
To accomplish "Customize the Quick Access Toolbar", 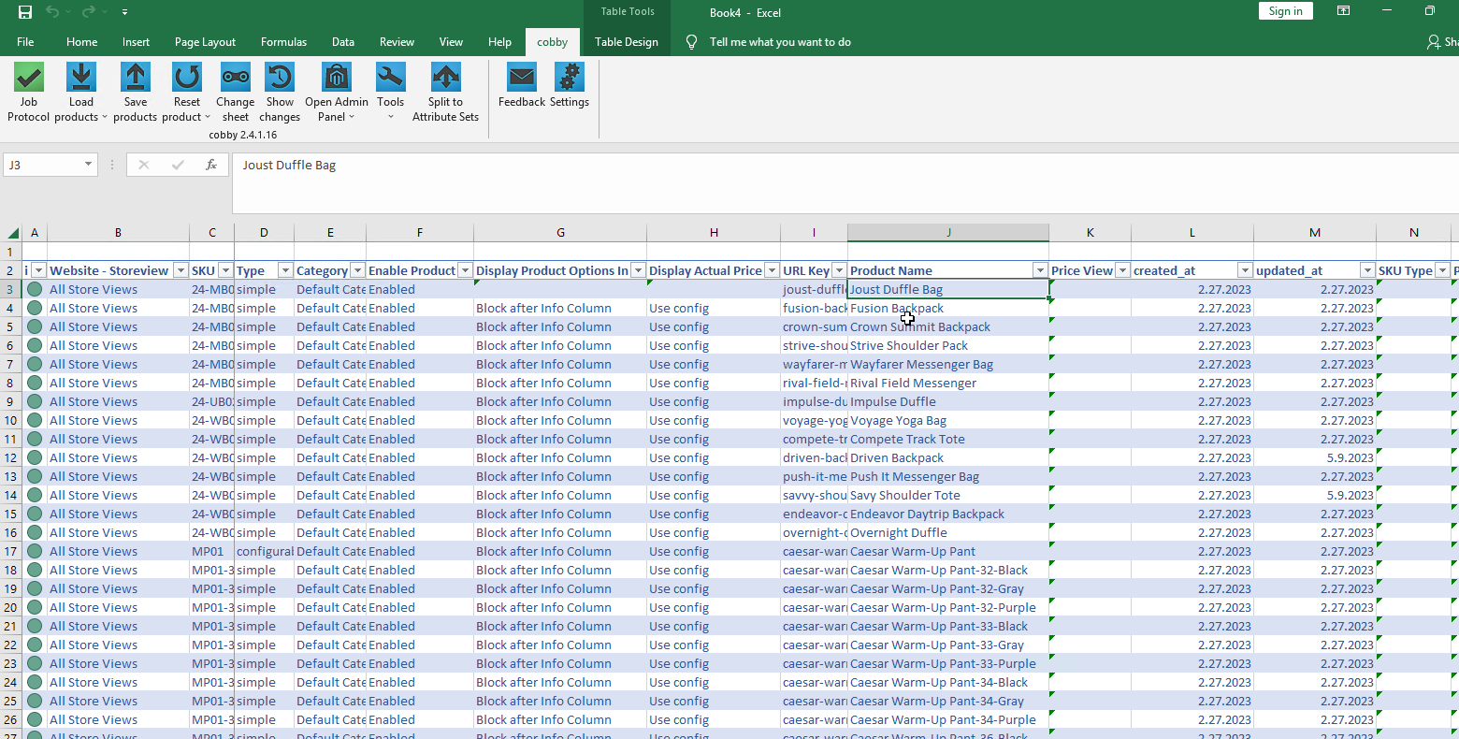I will tap(124, 12).
